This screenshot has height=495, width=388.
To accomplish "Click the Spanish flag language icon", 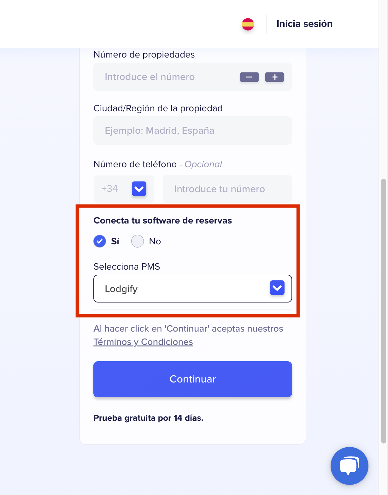I will [248, 24].
